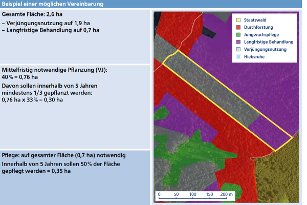Click the line 'Langfristige Behandlung auf 0,7 ha'
Viewport: 307px width, 205px height.
click(53, 30)
